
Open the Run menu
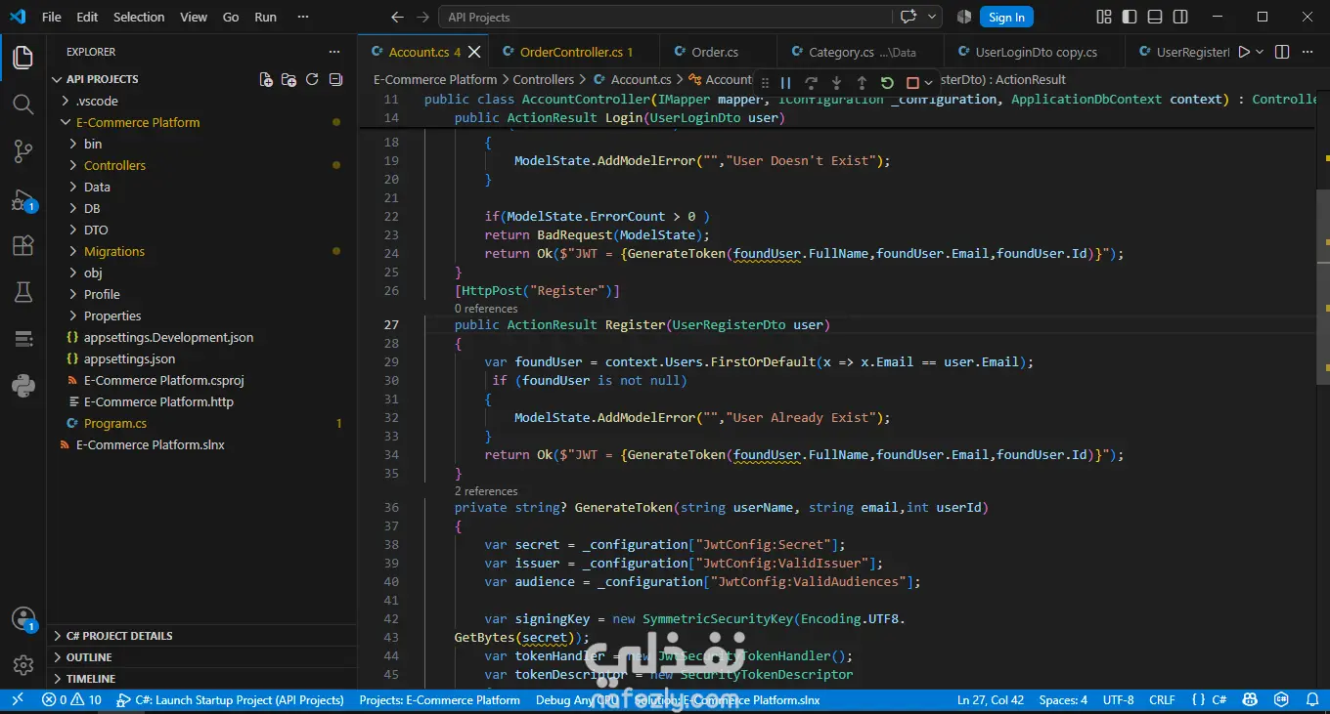tap(265, 17)
